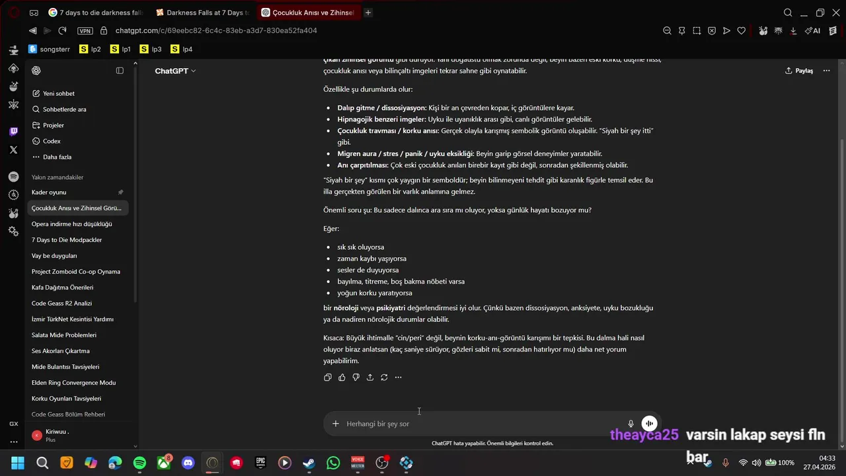Viewport: 846px width, 476px height.
Task: Open the Kiriwuu account menu
Action: coord(78,435)
